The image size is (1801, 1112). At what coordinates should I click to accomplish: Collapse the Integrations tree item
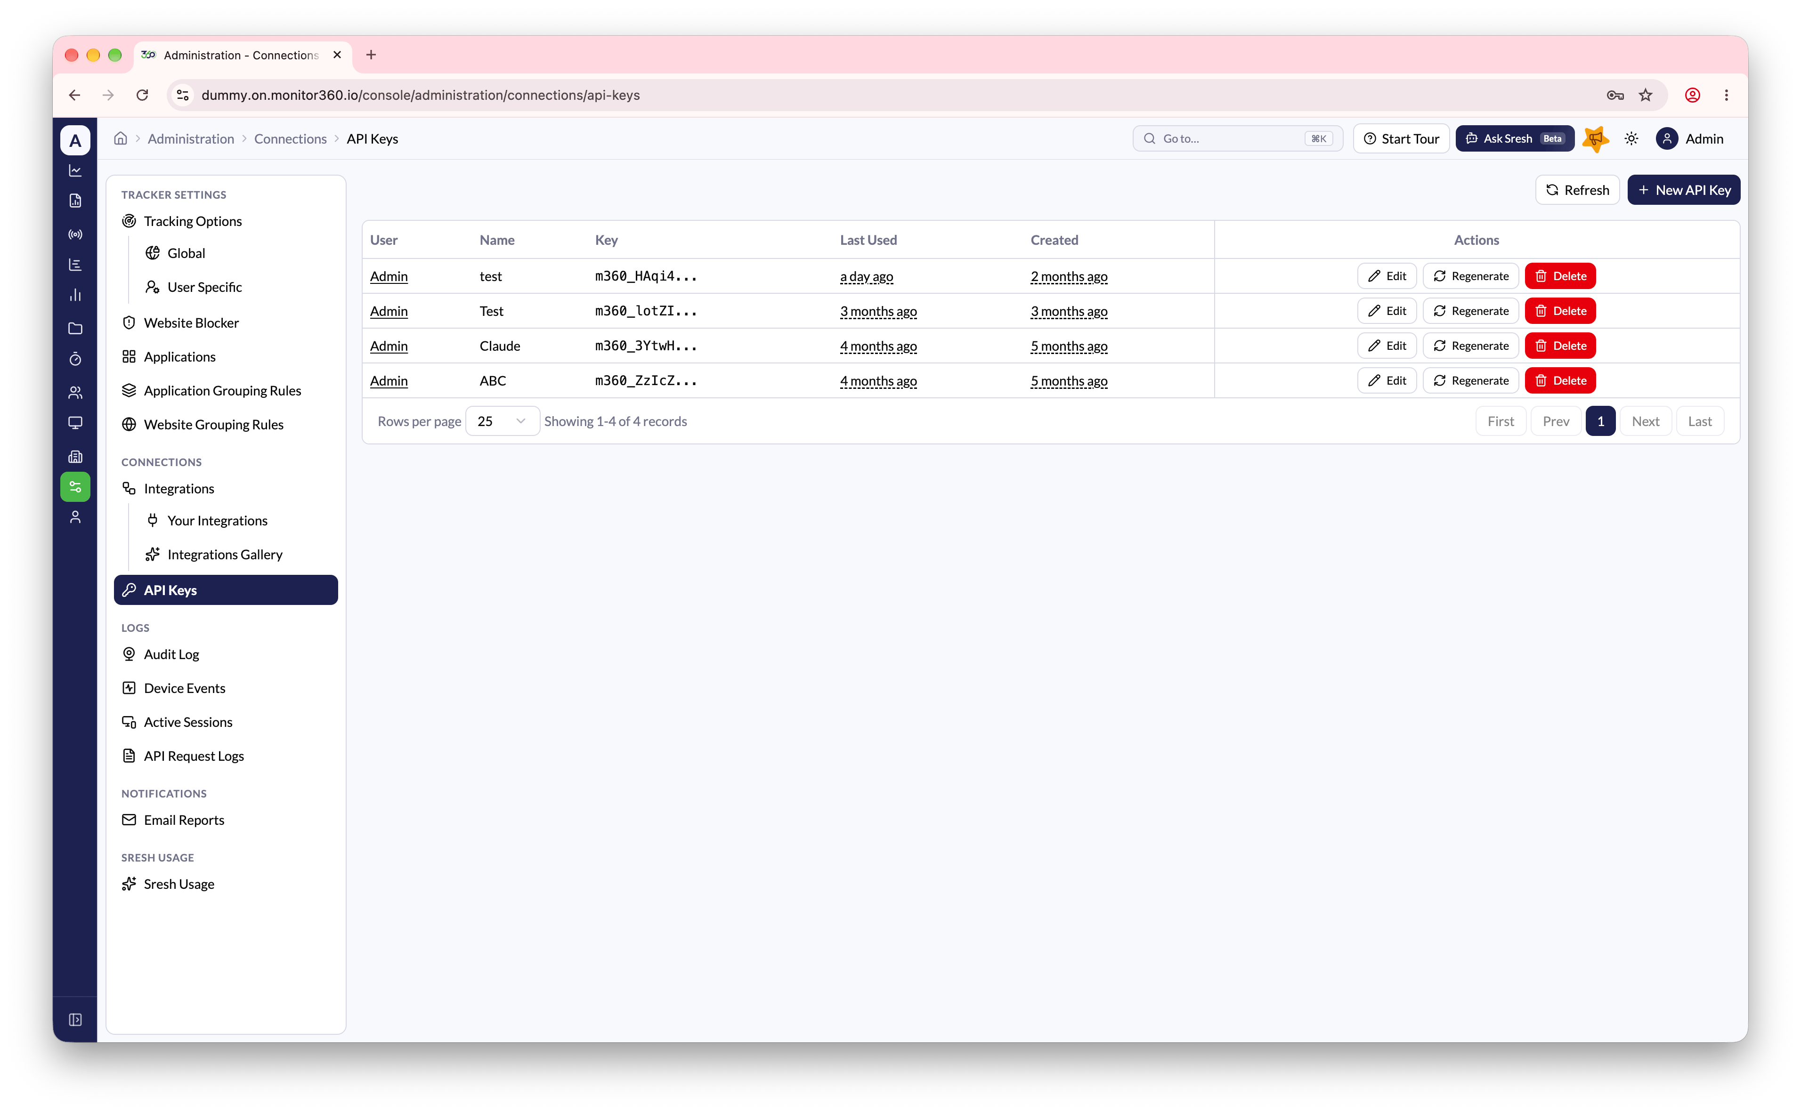(179, 488)
